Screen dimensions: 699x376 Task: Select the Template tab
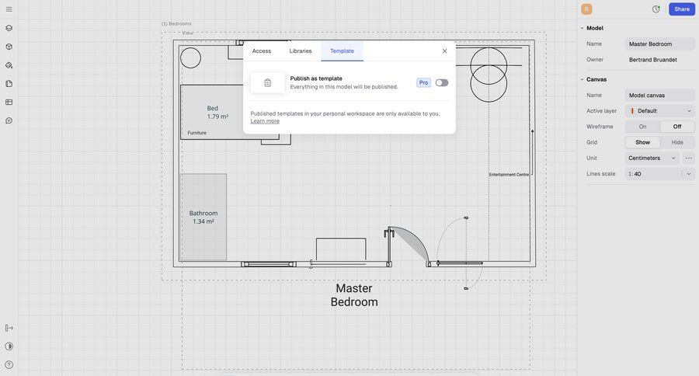pyautogui.click(x=342, y=50)
